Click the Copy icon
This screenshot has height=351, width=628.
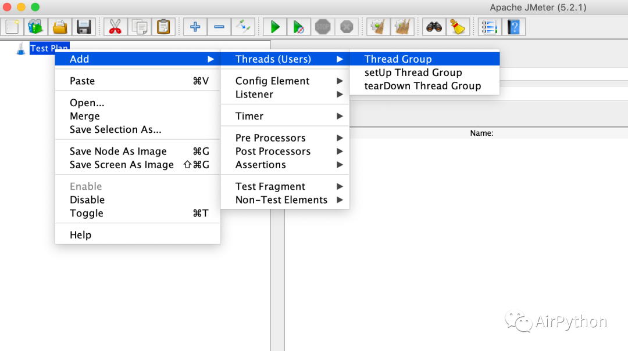140,27
